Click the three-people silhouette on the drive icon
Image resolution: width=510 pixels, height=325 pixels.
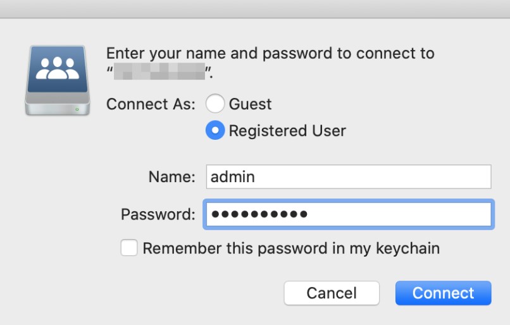pos(56,68)
